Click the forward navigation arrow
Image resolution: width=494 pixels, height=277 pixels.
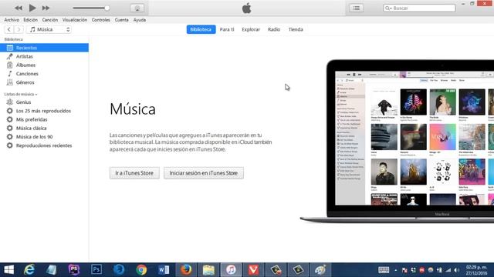tap(19, 29)
